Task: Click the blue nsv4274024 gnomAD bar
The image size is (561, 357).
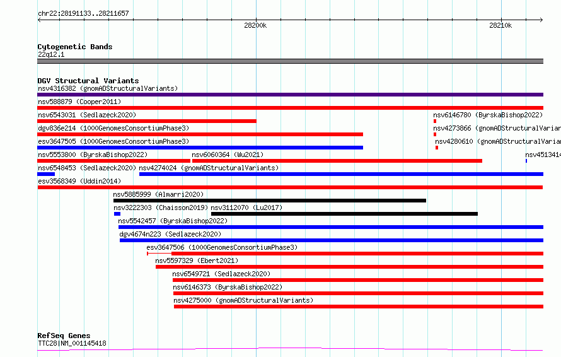Action: point(341,174)
